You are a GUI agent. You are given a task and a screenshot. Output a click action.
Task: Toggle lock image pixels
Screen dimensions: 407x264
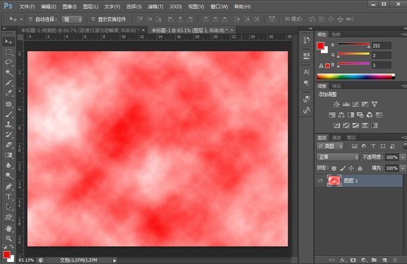[343, 168]
